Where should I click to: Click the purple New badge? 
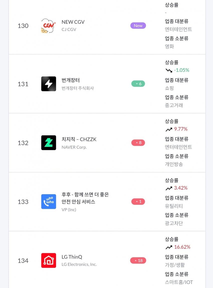pos(138,25)
